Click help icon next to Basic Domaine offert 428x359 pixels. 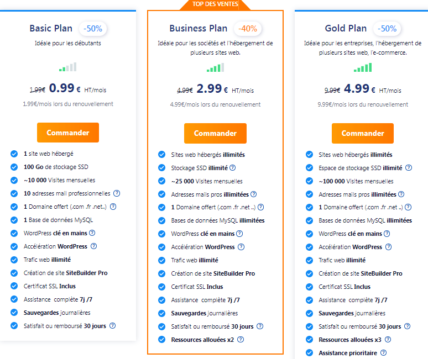coord(113,207)
